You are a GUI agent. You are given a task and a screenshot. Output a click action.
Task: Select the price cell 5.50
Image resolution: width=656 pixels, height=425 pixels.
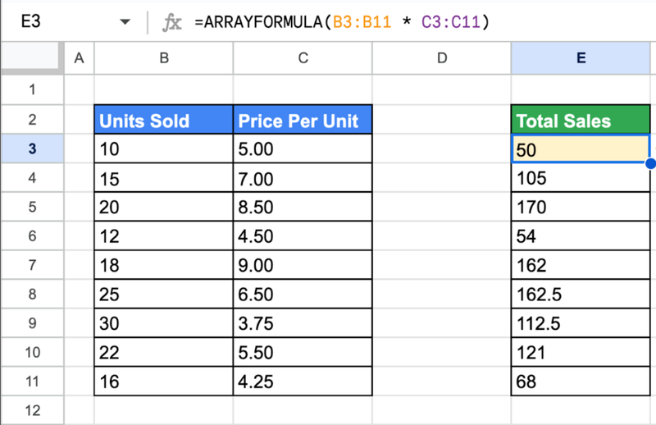[x=303, y=352]
